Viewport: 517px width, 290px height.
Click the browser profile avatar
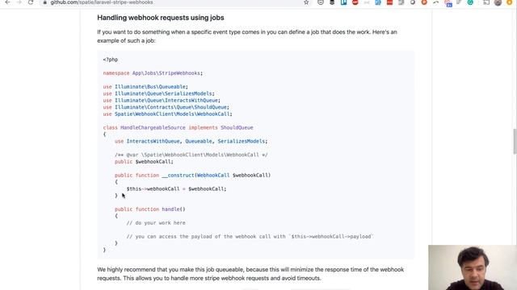[498, 2]
